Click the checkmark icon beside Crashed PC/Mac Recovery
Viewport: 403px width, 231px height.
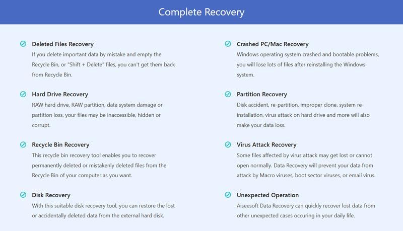228,44
